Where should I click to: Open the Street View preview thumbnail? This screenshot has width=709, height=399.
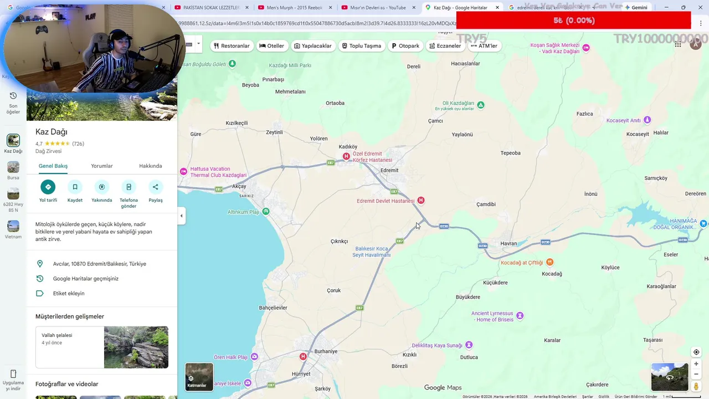670,377
